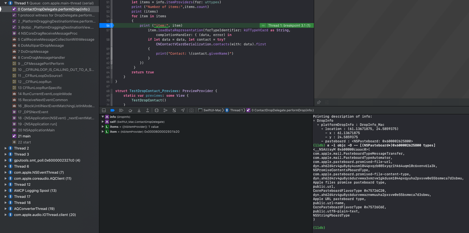Step over the current line
469x233 pixels.
(130, 110)
